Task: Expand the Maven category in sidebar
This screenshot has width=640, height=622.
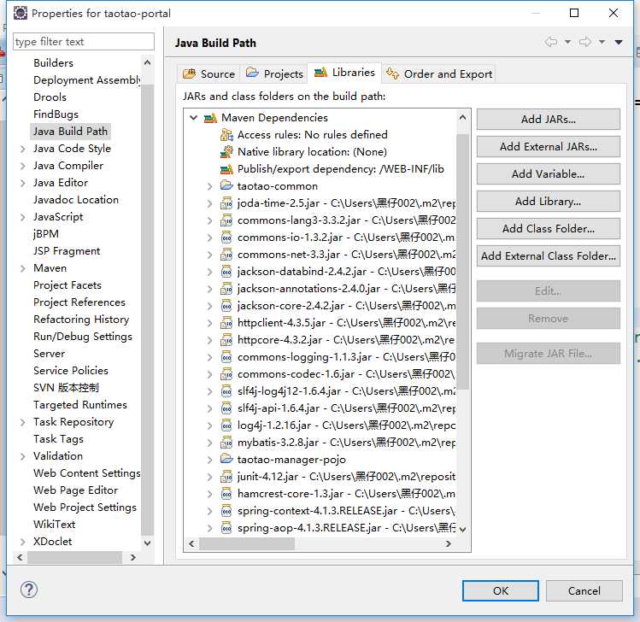Action: pyautogui.click(x=23, y=269)
